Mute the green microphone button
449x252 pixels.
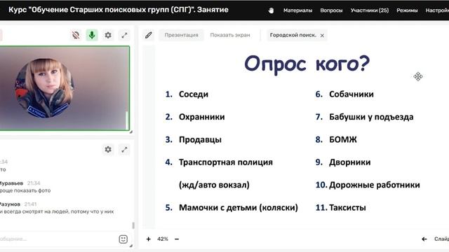(x=92, y=35)
